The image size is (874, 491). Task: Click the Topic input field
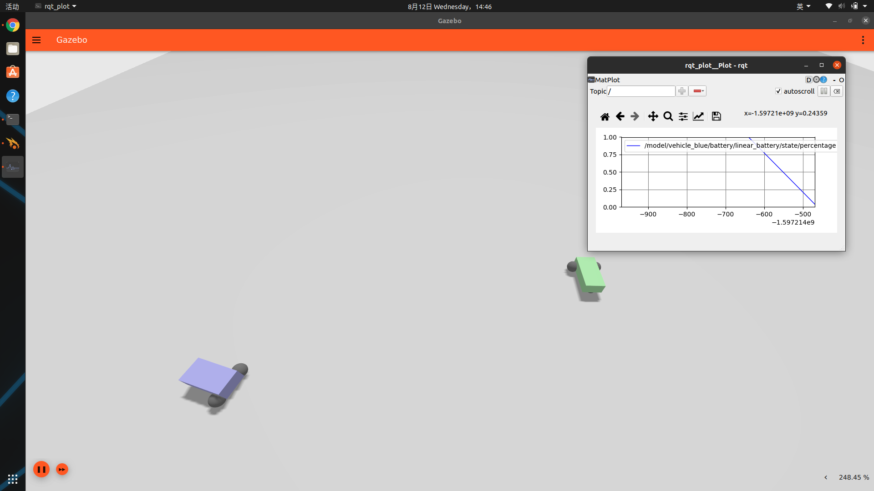pos(641,91)
